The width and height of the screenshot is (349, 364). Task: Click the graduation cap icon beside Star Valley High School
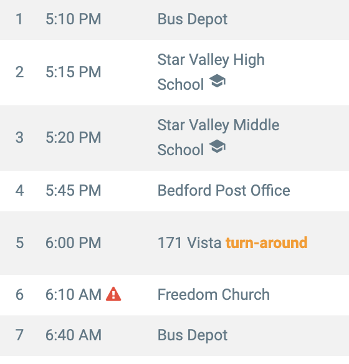point(218,81)
